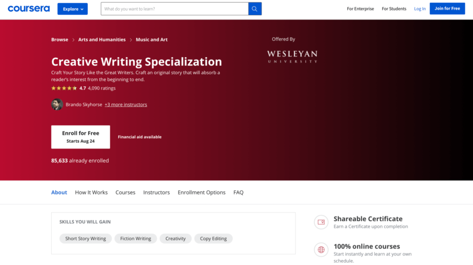Open the Coursera logo home link

tap(29, 9)
